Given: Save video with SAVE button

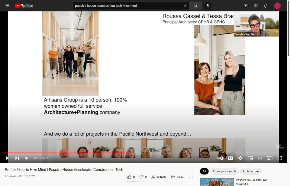Looking at the screenshot, I should 177,177.
